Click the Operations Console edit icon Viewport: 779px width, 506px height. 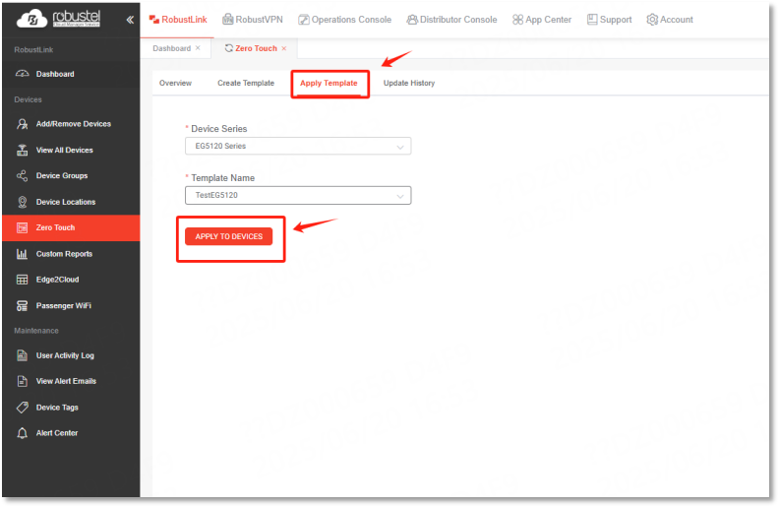click(x=304, y=20)
